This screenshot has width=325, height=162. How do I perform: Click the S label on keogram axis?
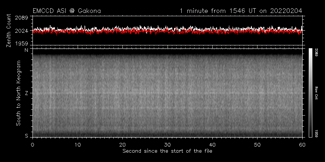tap(26, 136)
